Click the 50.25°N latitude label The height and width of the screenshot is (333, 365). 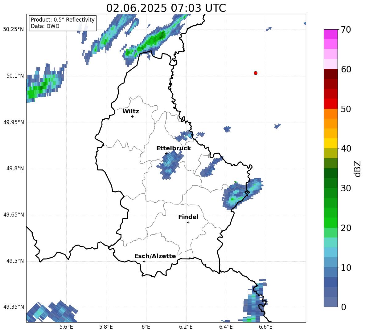point(14,30)
